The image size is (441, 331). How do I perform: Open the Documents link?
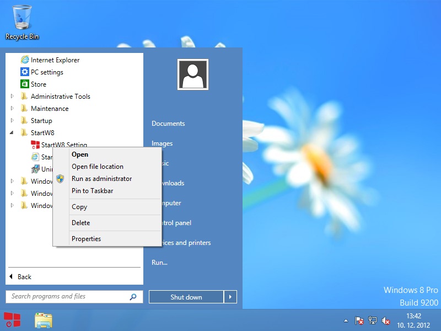pos(168,124)
